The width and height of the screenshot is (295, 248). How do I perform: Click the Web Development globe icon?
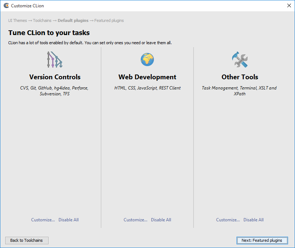(147, 59)
